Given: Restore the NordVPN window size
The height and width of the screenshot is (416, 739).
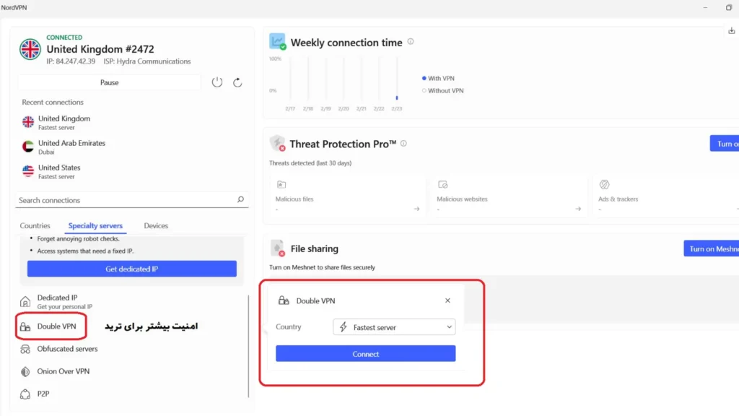Looking at the screenshot, I should pos(729,7).
